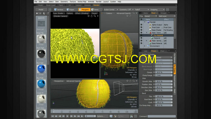Click the add tab plus icon
The image size is (211, 119).
(102, 5)
